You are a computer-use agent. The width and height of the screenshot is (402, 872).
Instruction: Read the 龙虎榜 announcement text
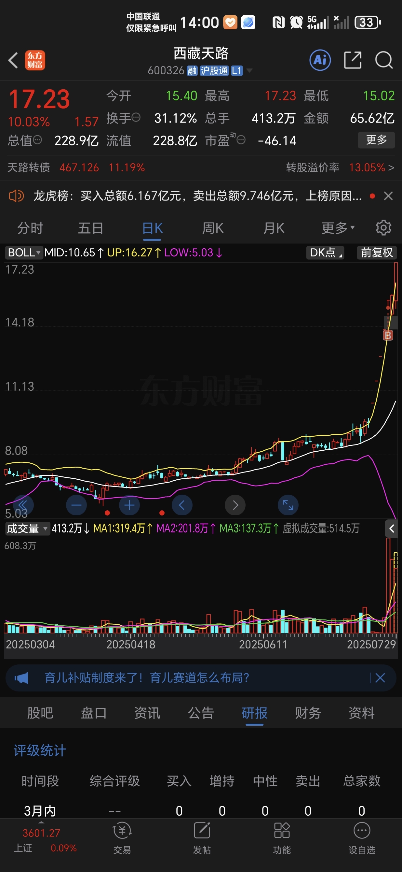pyautogui.click(x=198, y=196)
